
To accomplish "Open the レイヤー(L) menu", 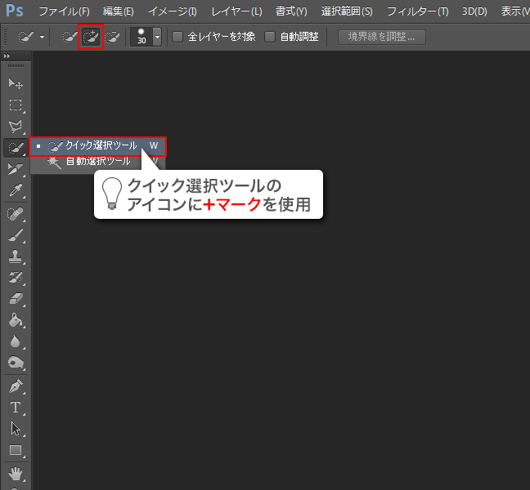I will (x=236, y=11).
